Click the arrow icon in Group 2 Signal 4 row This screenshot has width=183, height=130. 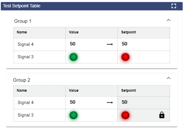click(x=110, y=102)
